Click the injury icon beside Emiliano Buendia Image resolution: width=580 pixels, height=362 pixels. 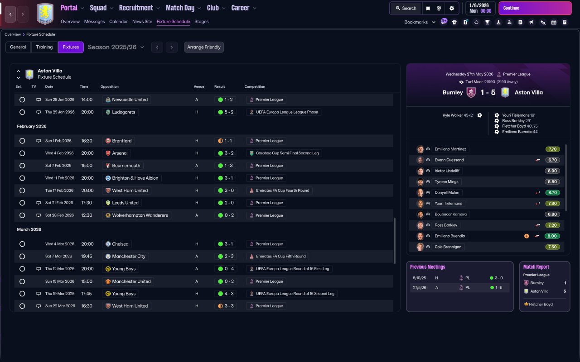527,236
